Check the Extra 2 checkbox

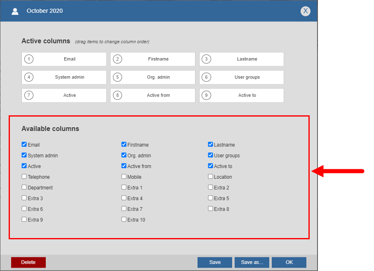click(210, 187)
